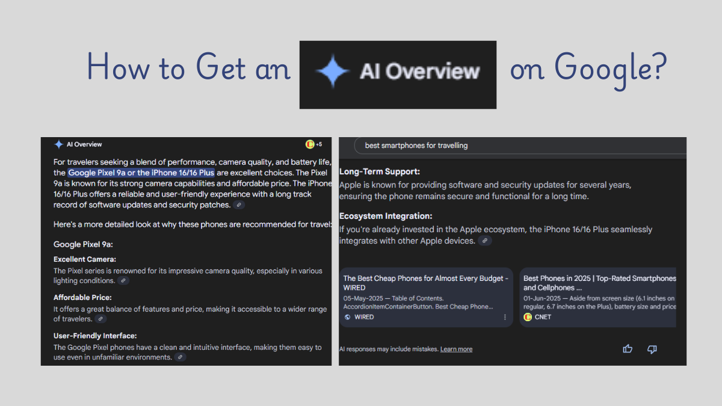This screenshot has height=406, width=722.
Task: Open source link chip after 'travelers.'
Action: pos(100,319)
